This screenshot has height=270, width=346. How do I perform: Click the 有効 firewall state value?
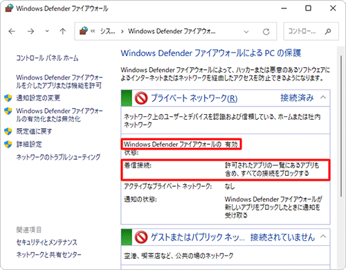point(231,145)
